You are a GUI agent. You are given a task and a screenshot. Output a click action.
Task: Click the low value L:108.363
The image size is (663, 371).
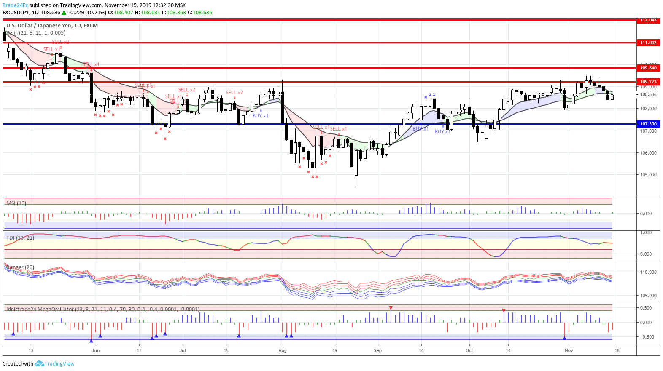click(174, 13)
